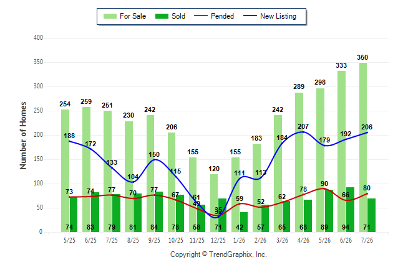Image resolution: width=403 pixels, height=270 pixels.
Task: Click the 6/26 For Sale bar labeled 333
Action: pyautogui.click(x=342, y=152)
